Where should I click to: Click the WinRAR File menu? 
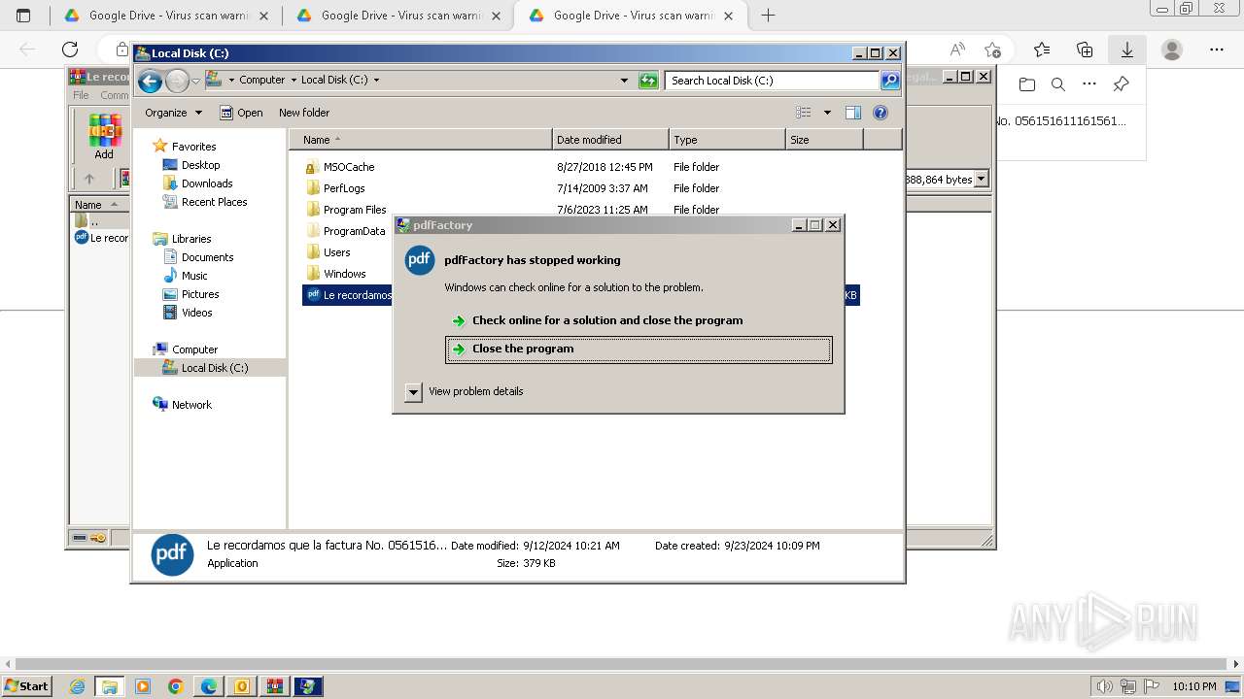click(81, 95)
